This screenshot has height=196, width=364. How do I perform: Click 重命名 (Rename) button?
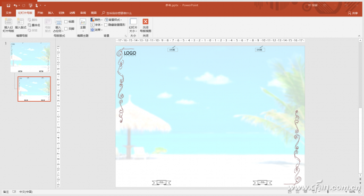[x=34, y=25]
